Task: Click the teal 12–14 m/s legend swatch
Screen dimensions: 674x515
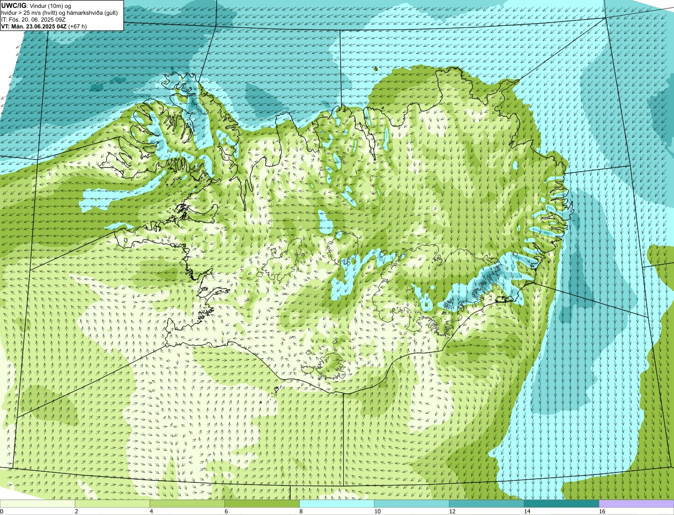Action: pyautogui.click(x=487, y=503)
